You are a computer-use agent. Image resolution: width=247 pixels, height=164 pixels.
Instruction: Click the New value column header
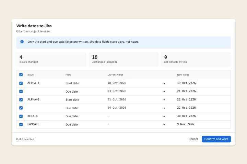(183, 75)
